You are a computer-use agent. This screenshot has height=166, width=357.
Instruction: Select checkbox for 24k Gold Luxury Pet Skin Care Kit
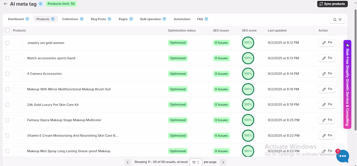click(7, 105)
